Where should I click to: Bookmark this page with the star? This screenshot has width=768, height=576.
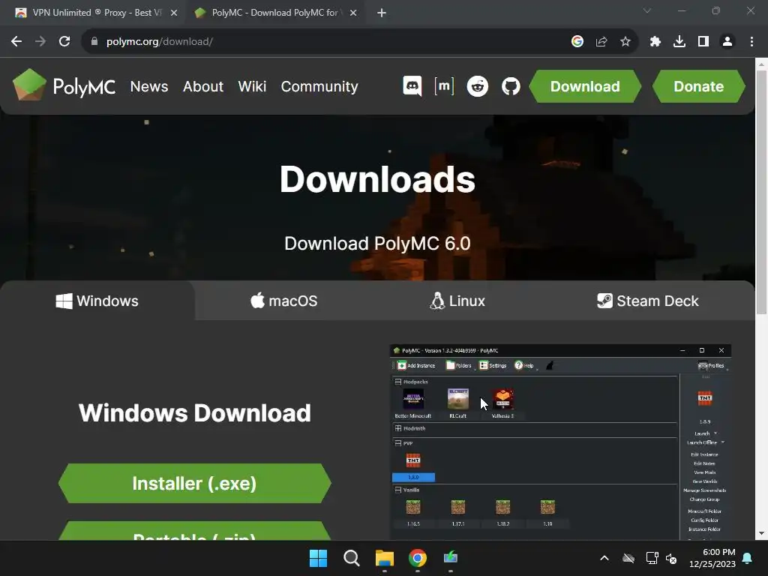[x=625, y=42]
